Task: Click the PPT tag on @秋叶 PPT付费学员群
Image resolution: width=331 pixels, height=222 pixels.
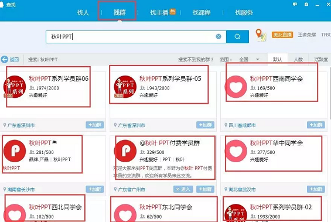Action: coord(166,159)
